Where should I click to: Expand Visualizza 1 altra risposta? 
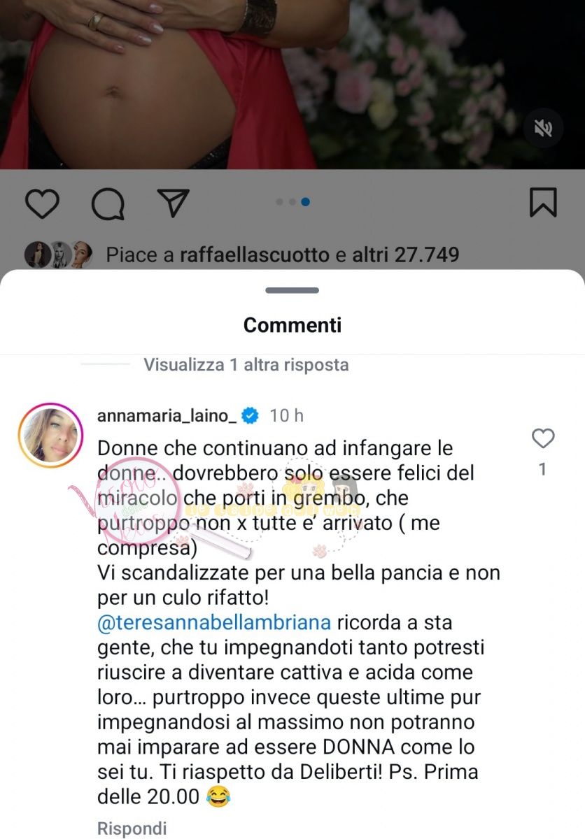point(246,364)
